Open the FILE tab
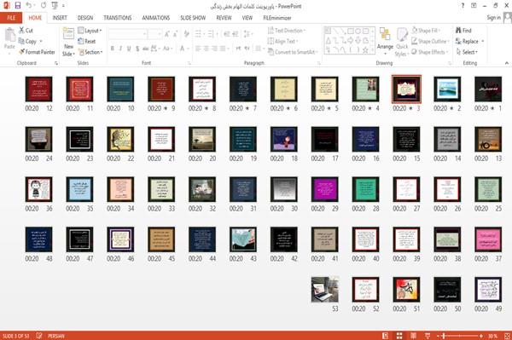 [x=11, y=18]
